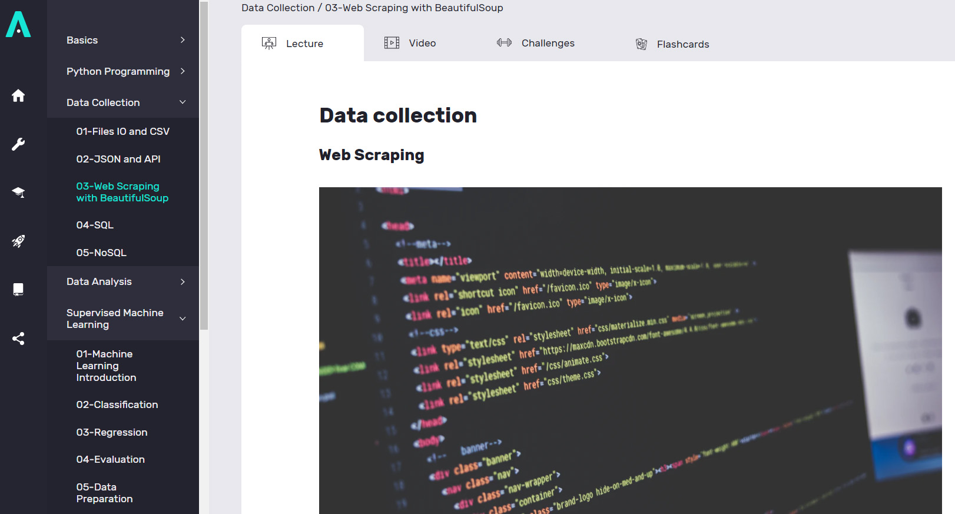Image resolution: width=955 pixels, height=514 pixels.
Task: Expand the Data Analysis chevron
Action: pos(183,281)
